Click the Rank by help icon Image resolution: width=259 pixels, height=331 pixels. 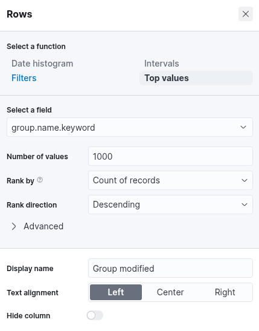click(x=40, y=180)
